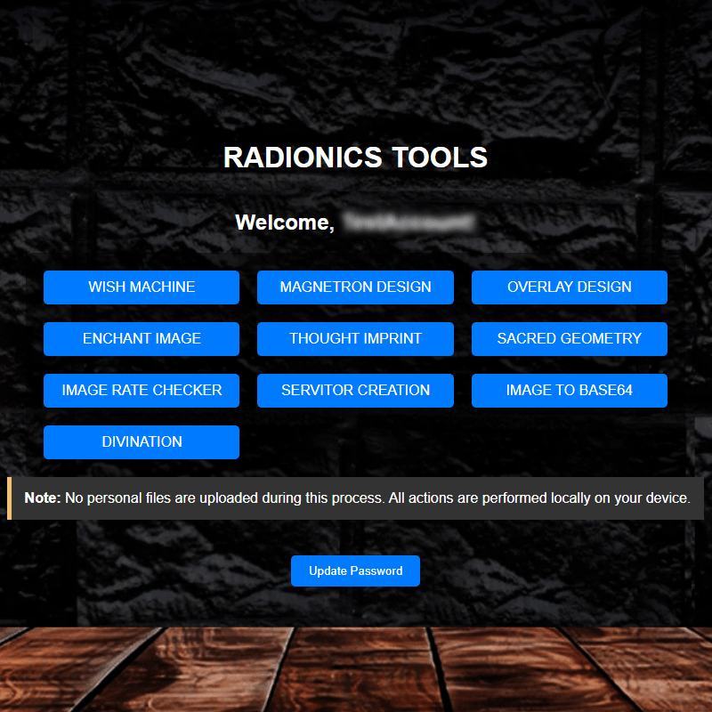The width and height of the screenshot is (712, 712).
Task: Click the yellow accent bar on the note
Action: click(x=9, y=498)
